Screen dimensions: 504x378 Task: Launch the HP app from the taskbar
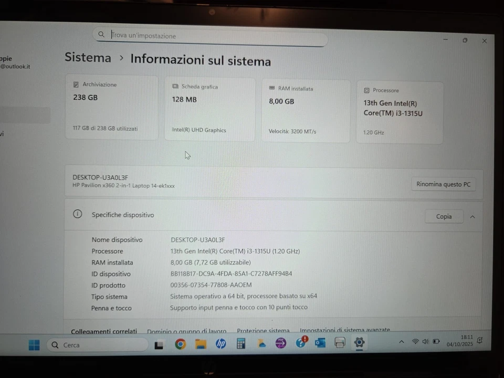coord(221,344)
